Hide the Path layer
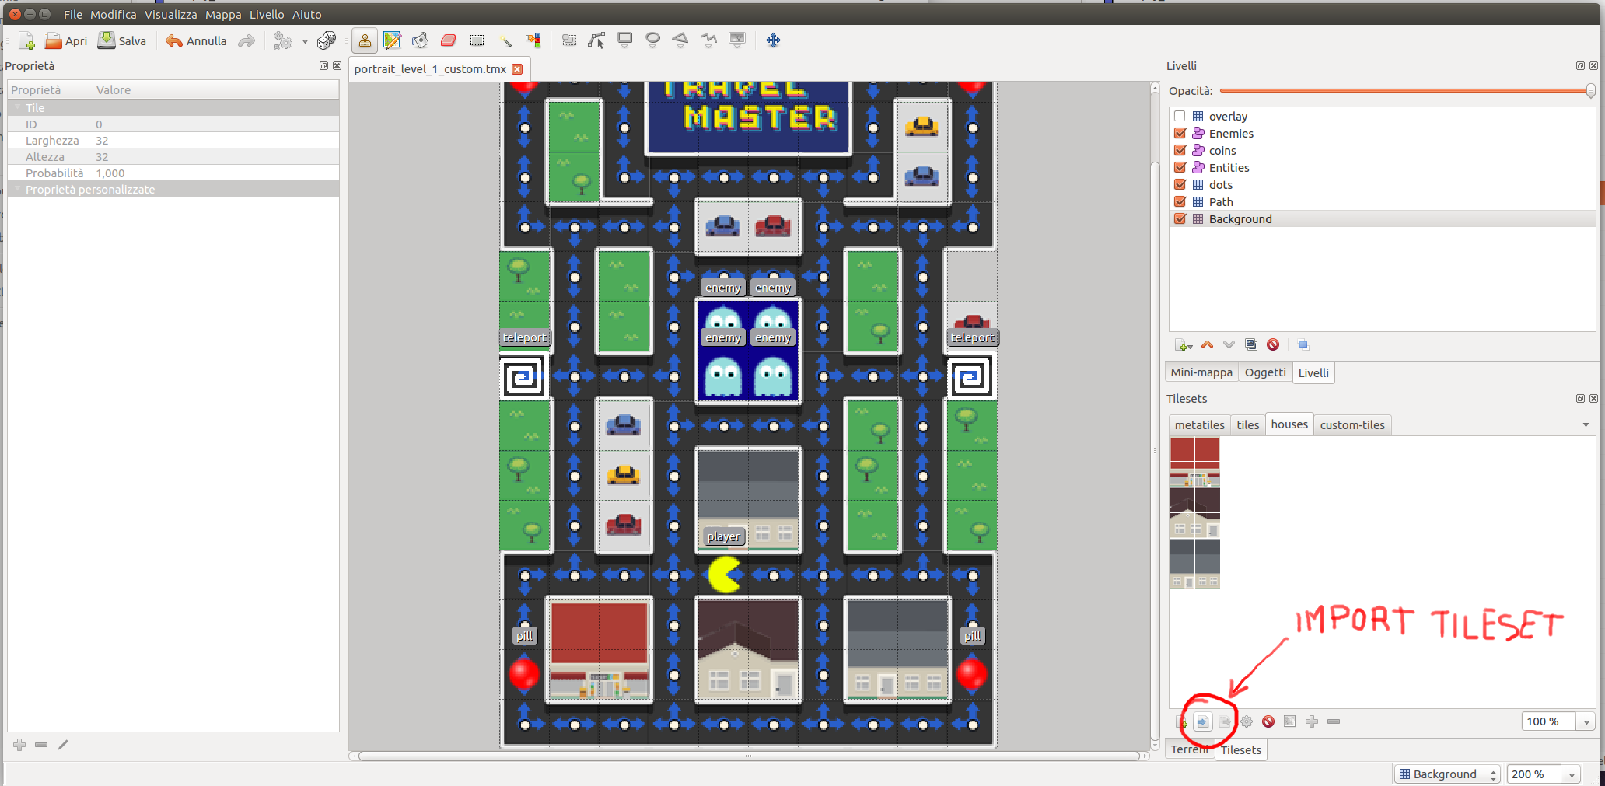This screenshot has height=786, width=1605. coord(1180,201)
